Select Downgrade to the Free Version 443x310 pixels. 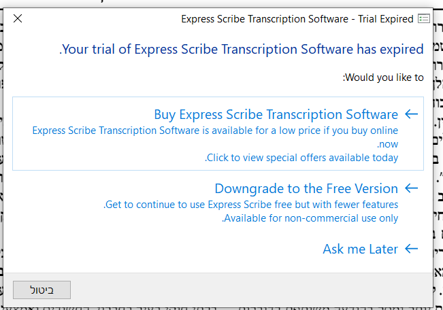(306, 188)
